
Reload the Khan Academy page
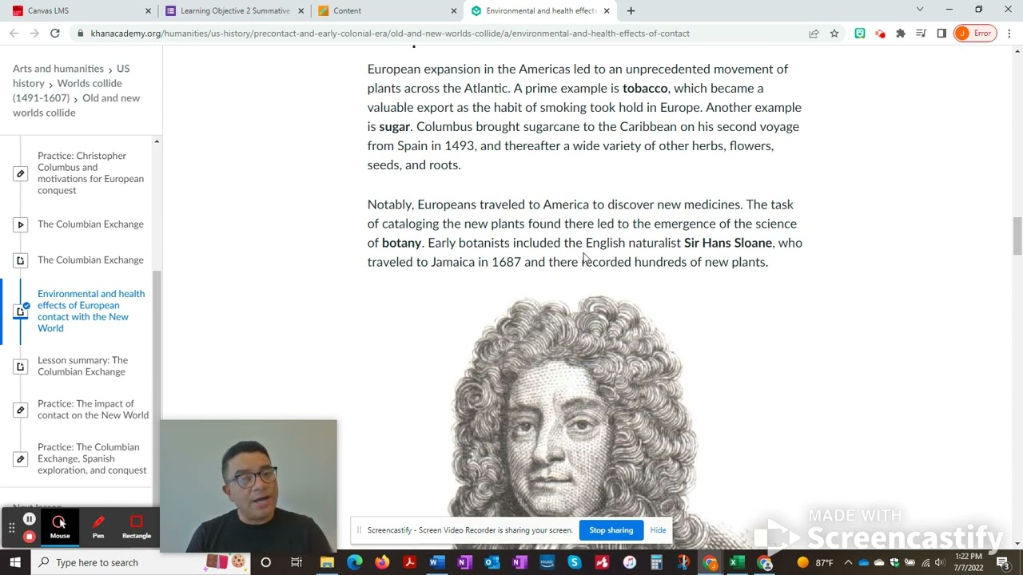coord(54,33)
